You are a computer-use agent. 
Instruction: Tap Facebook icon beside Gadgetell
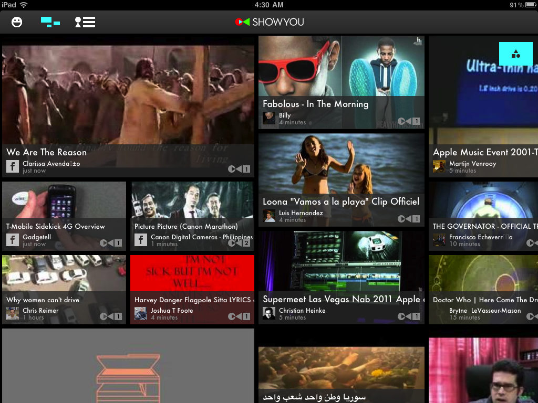coord(13,240)
